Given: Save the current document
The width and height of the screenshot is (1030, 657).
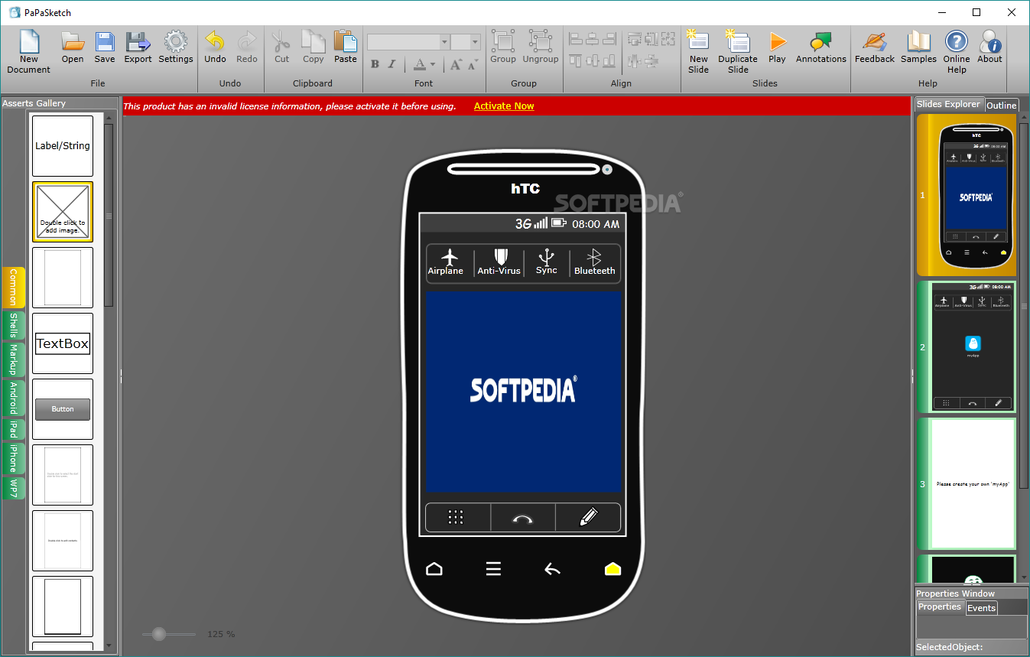Looking at the screenshot, I should (x=105, y=47).
